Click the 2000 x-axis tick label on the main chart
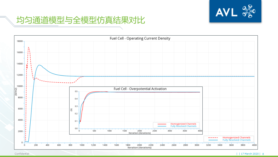278x157 pixels. (139, 145)
